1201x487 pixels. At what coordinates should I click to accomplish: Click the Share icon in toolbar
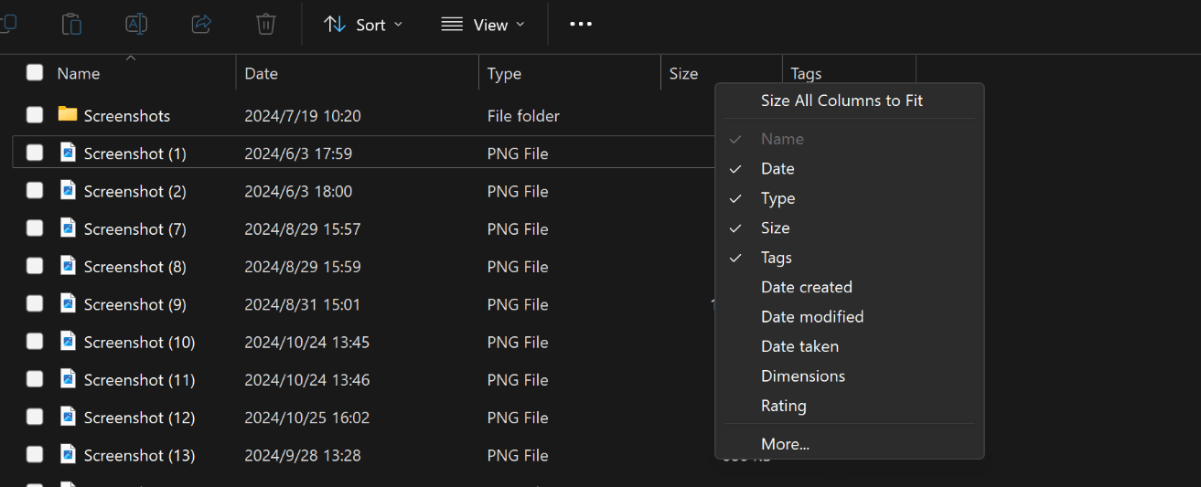click(201, 25)
